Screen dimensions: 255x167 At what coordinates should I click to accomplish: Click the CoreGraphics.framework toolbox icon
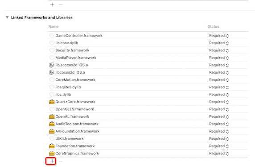(x=52, y=153)
